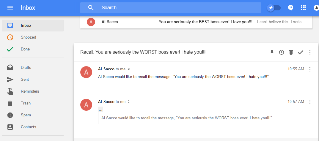This screenshot has width=319, height=141.
Task: Toggle the pinned items switch
Action: click(274, 8)
